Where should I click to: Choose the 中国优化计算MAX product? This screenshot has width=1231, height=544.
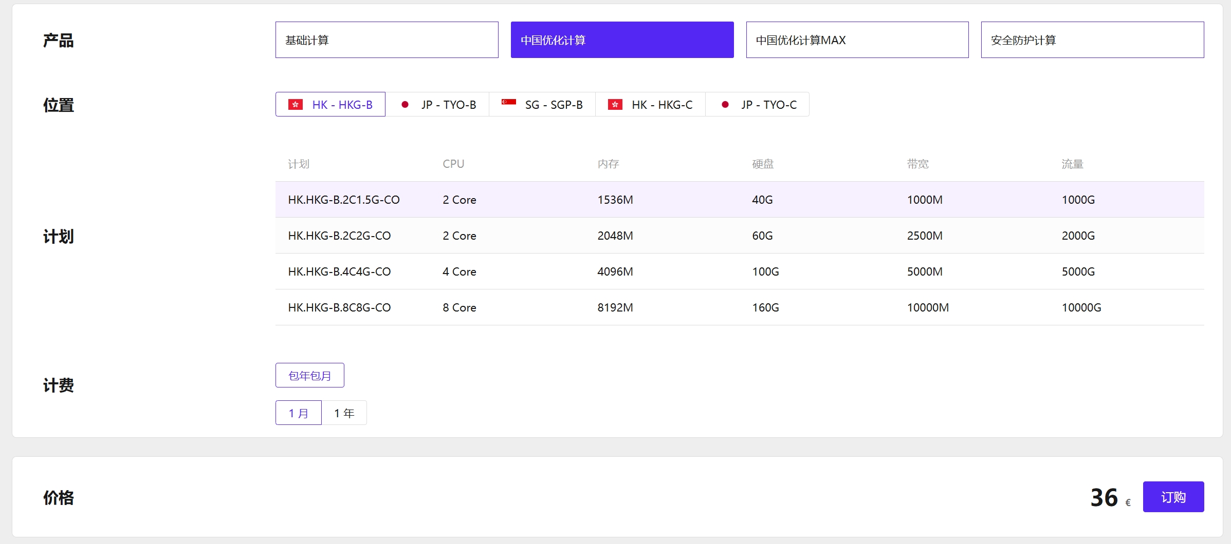coord(857,40)
